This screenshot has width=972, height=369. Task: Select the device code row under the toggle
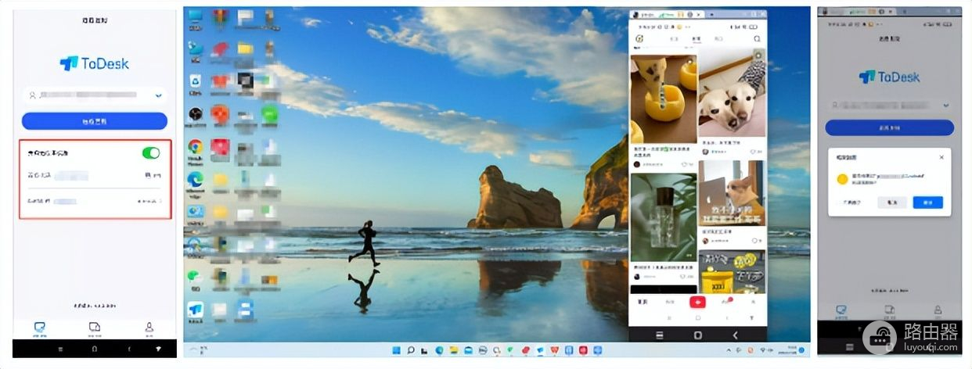click(x=95, y=176)
